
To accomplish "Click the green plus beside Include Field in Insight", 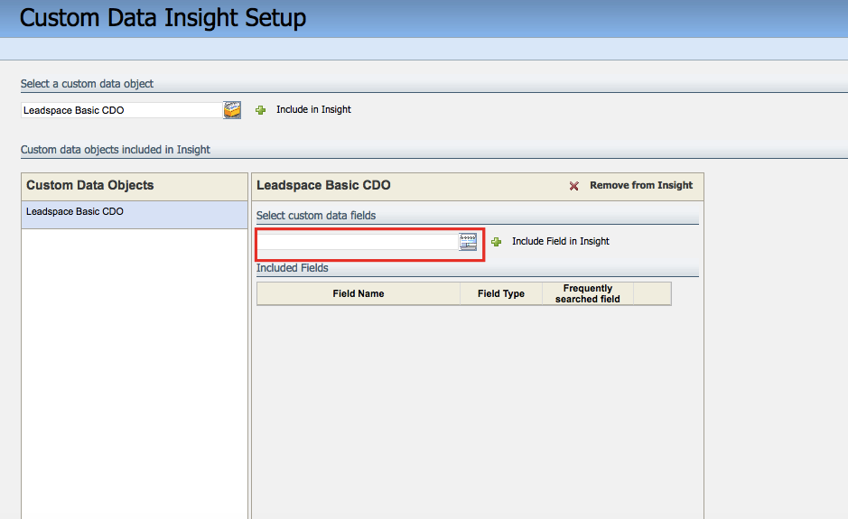I will tap(497, 242).
